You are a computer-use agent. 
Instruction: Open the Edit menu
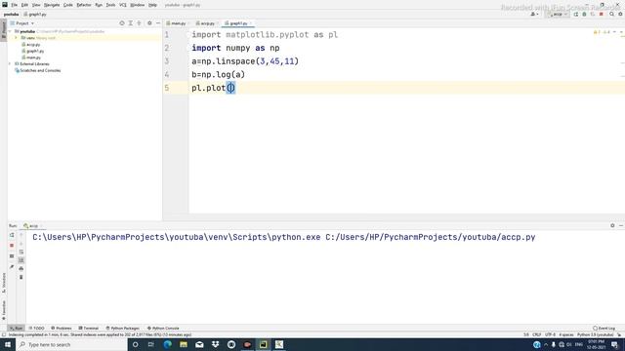24,5
